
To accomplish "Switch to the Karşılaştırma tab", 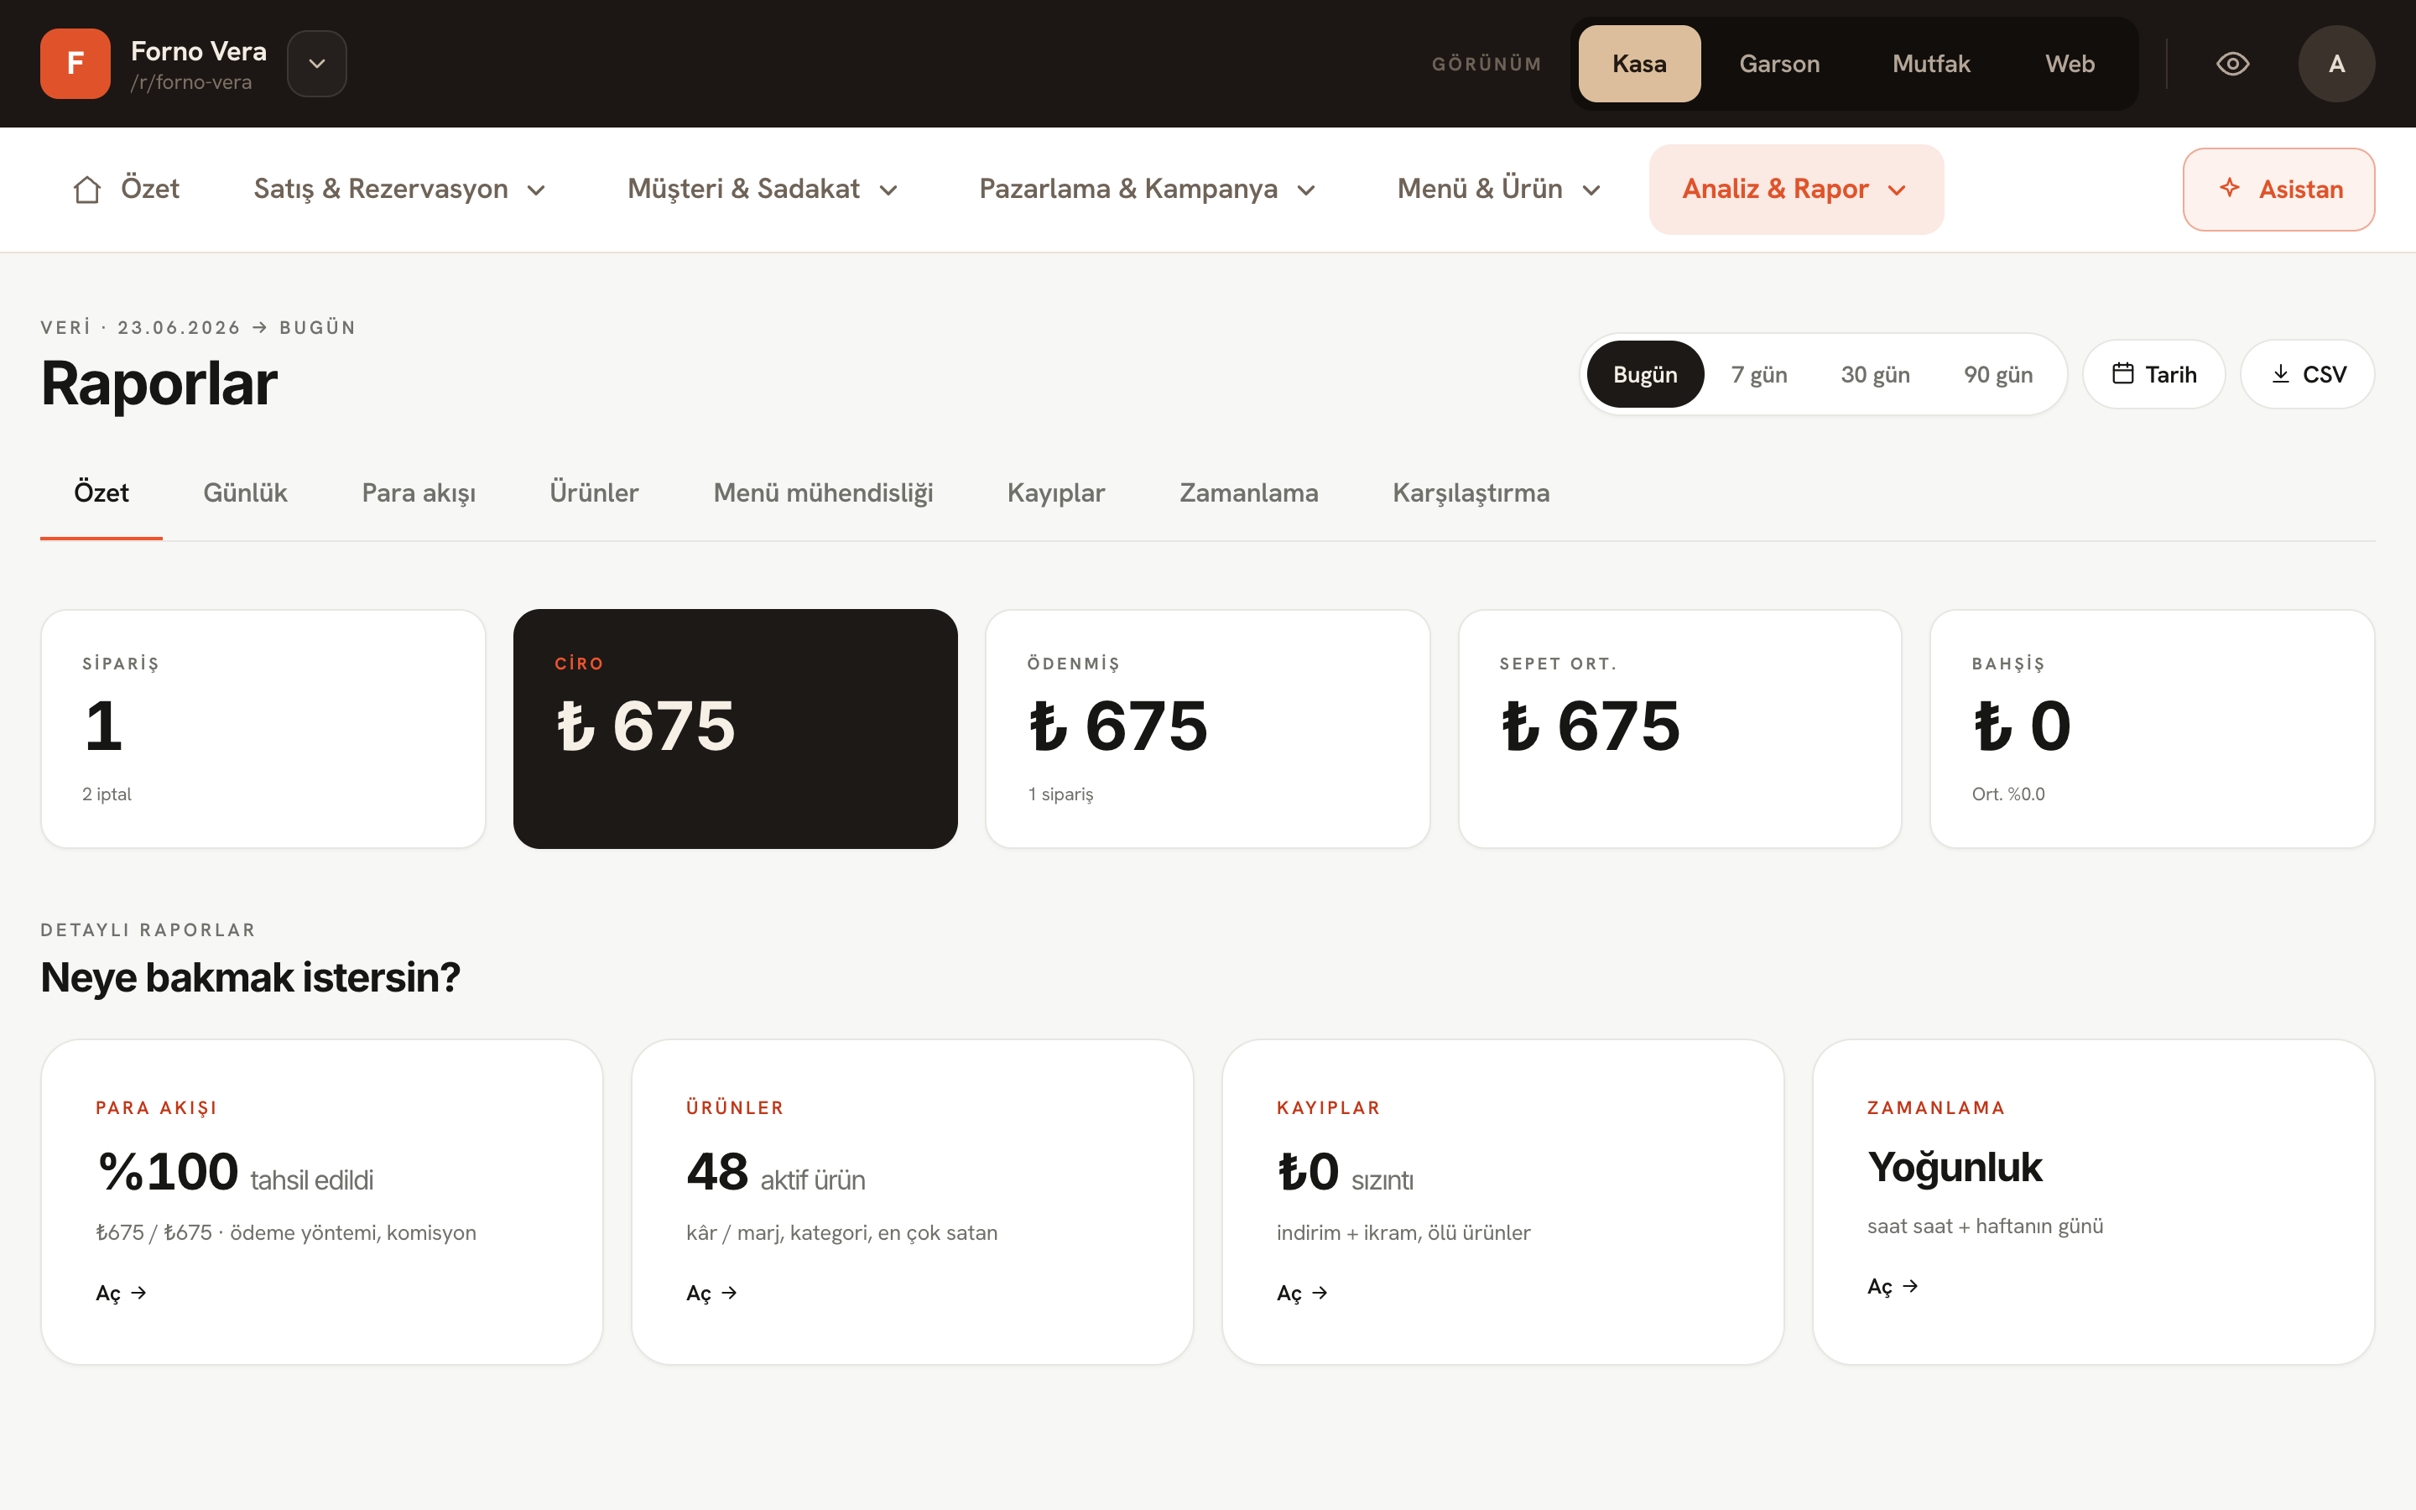I will (x=1471, y=493).
